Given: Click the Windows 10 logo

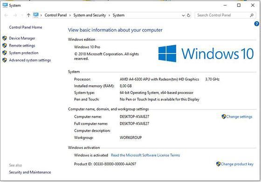Looking at the screenshot, I should (206, 54).
